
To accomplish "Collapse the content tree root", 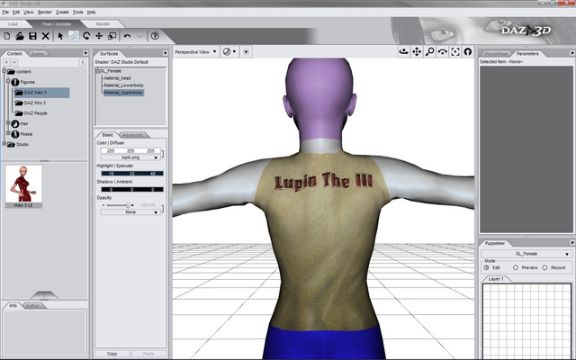I will pos(4,70).
